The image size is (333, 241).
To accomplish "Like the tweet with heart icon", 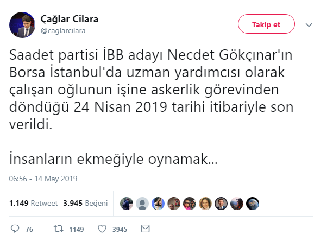I will pyautogui.click(x=101, y=229).
